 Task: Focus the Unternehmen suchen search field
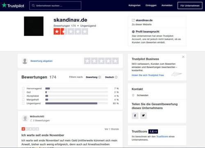55,6
